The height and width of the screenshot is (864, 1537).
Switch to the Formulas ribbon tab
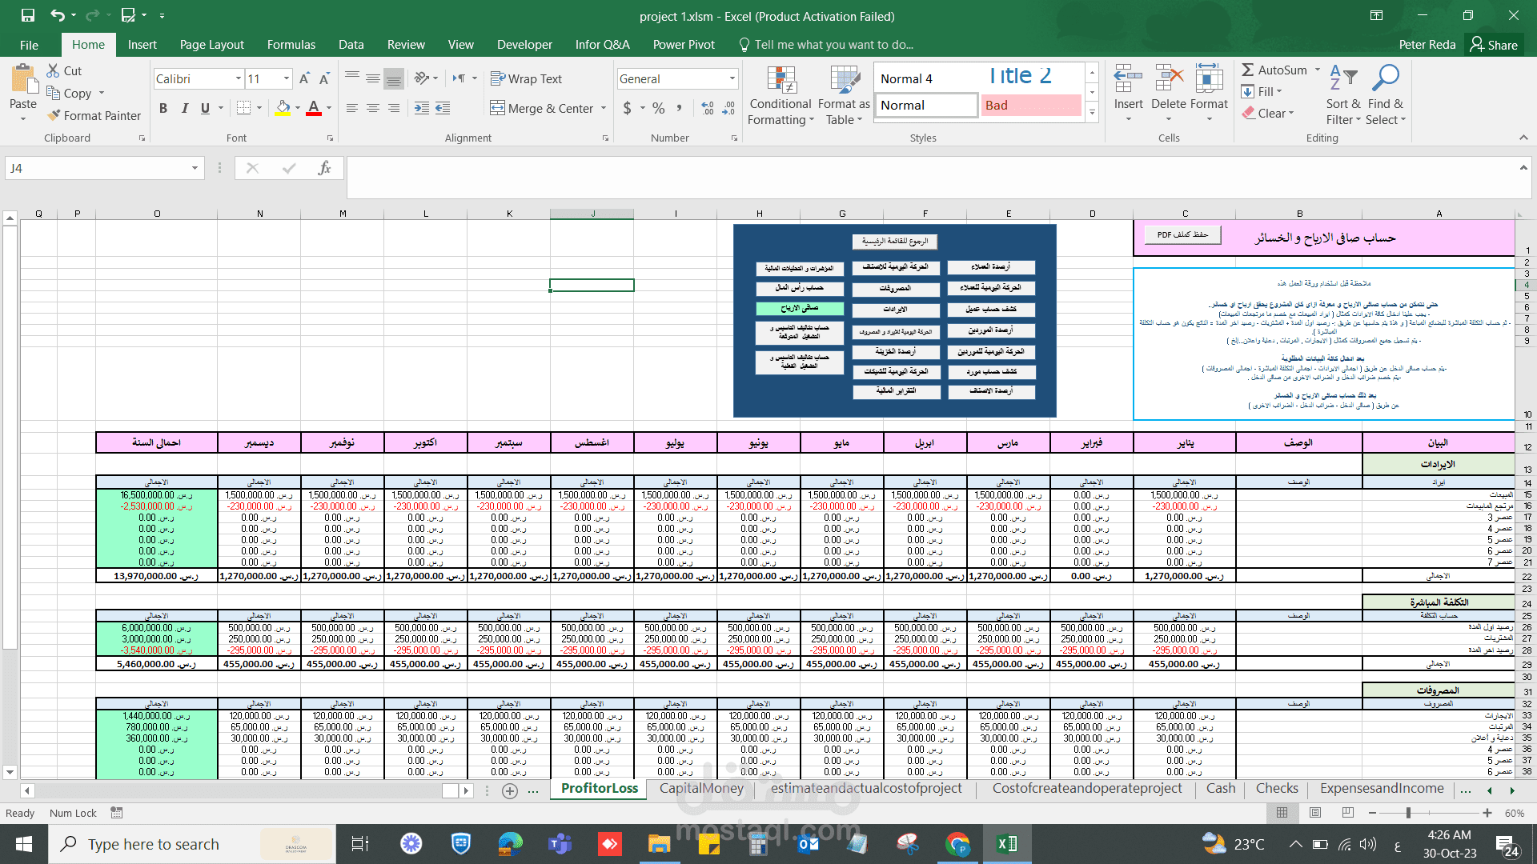(291, 45)
